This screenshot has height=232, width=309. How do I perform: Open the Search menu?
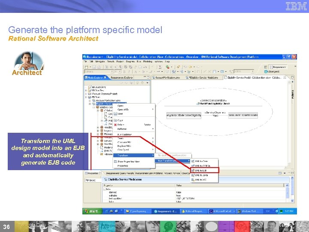pos(111,61)
